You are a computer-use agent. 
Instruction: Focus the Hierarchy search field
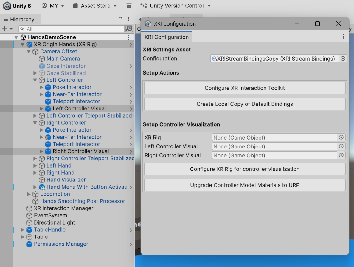point(72,29)
